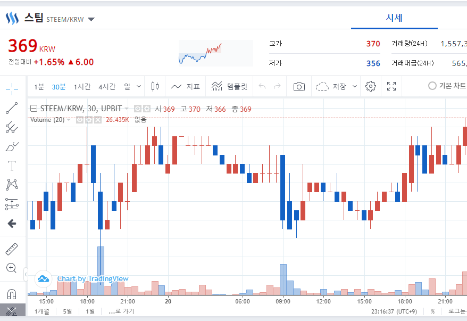
Task: Switch interval to 1시간
Action: click(x=82, y=87)
